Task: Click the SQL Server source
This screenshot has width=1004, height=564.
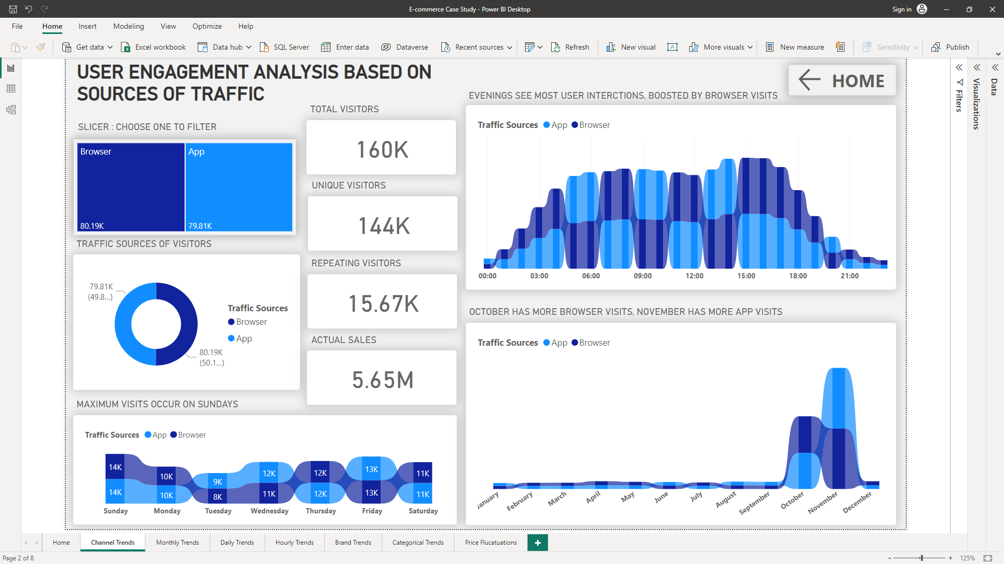Action: (284, 47)
